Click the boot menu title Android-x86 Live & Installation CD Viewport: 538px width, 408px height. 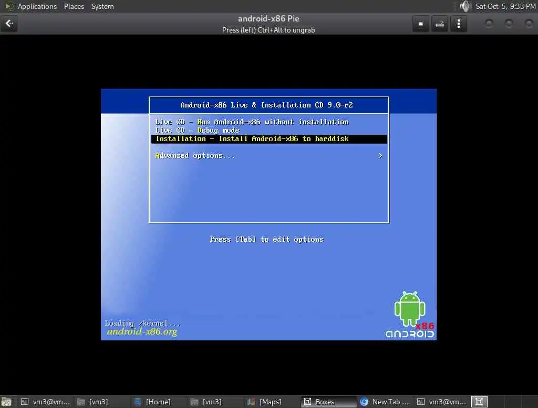pyautogui.click(x=266, y=105)
